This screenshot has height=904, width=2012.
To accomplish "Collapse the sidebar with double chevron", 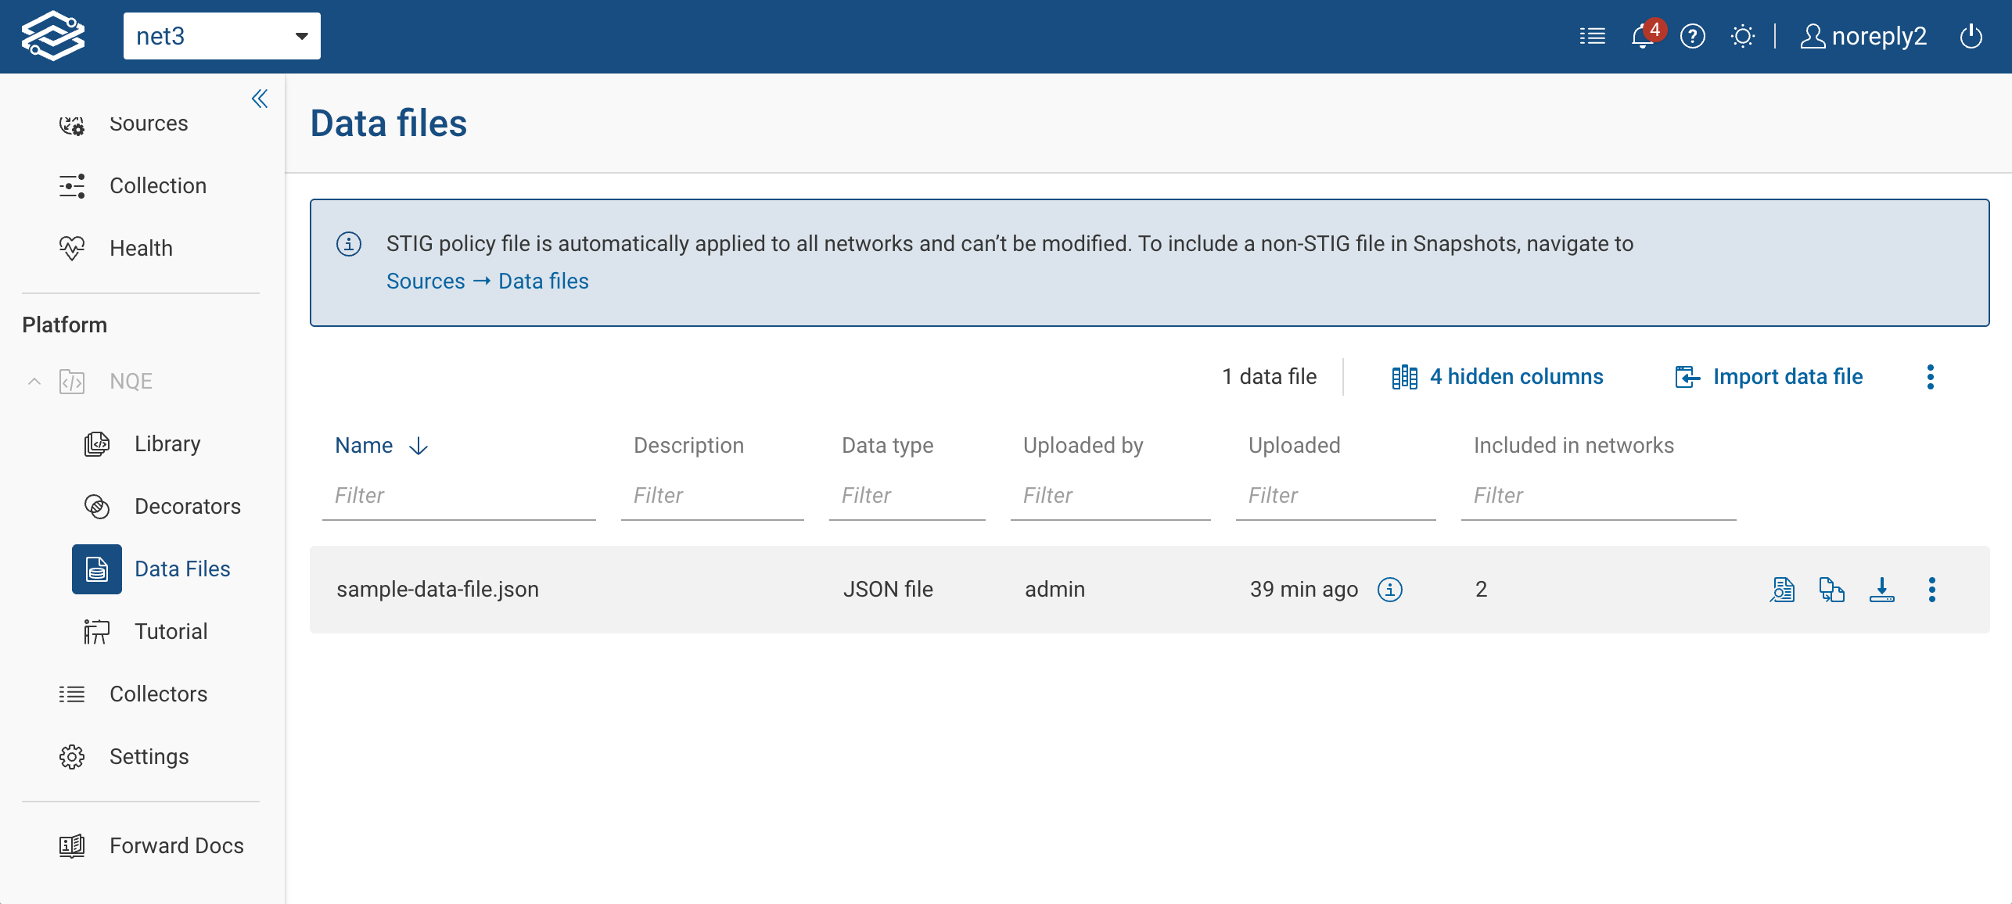I will click(x=260, y=99).
